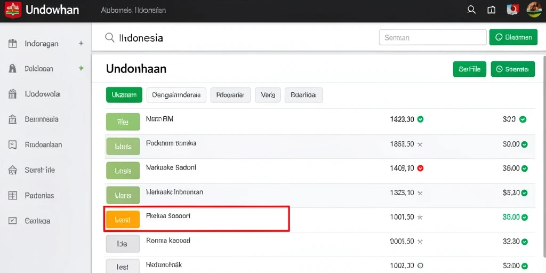Click the Dar Fille button
Image resolution: width=546 pixels, height=273 pixels.
point(469,69)
